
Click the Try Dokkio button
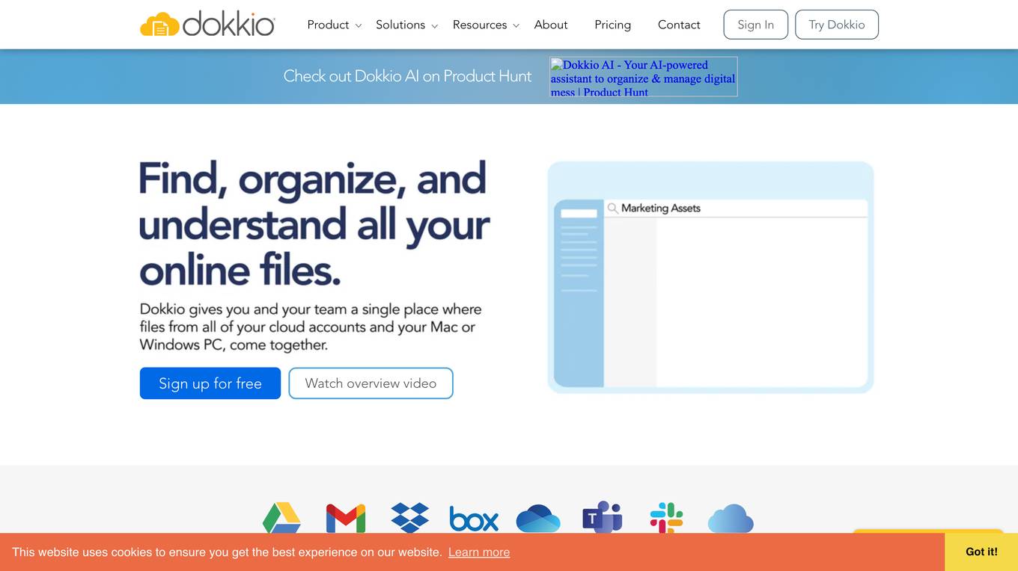(837, 25)
